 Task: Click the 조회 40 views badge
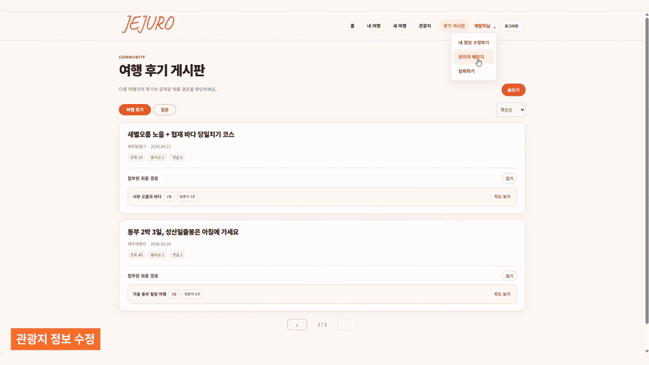coord(136,255)
